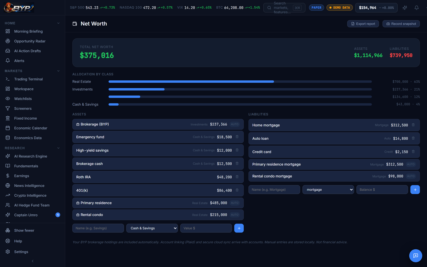Open the chat bubble floating button
427x267 pixels.
(416, 256)
